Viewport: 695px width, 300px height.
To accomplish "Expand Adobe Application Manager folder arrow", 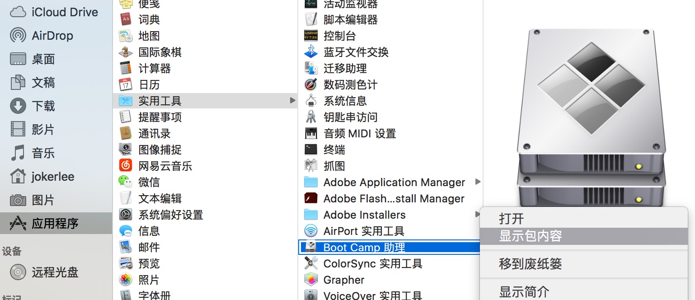I will 478,182.
